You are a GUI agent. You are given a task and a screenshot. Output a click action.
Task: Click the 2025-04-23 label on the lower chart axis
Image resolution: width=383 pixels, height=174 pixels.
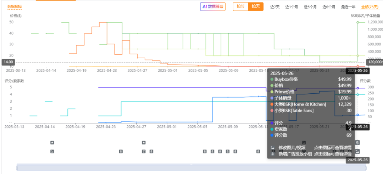(x=106, y=127)
